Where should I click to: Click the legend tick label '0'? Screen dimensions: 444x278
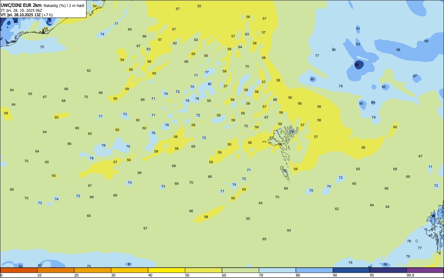coord(1,275)
